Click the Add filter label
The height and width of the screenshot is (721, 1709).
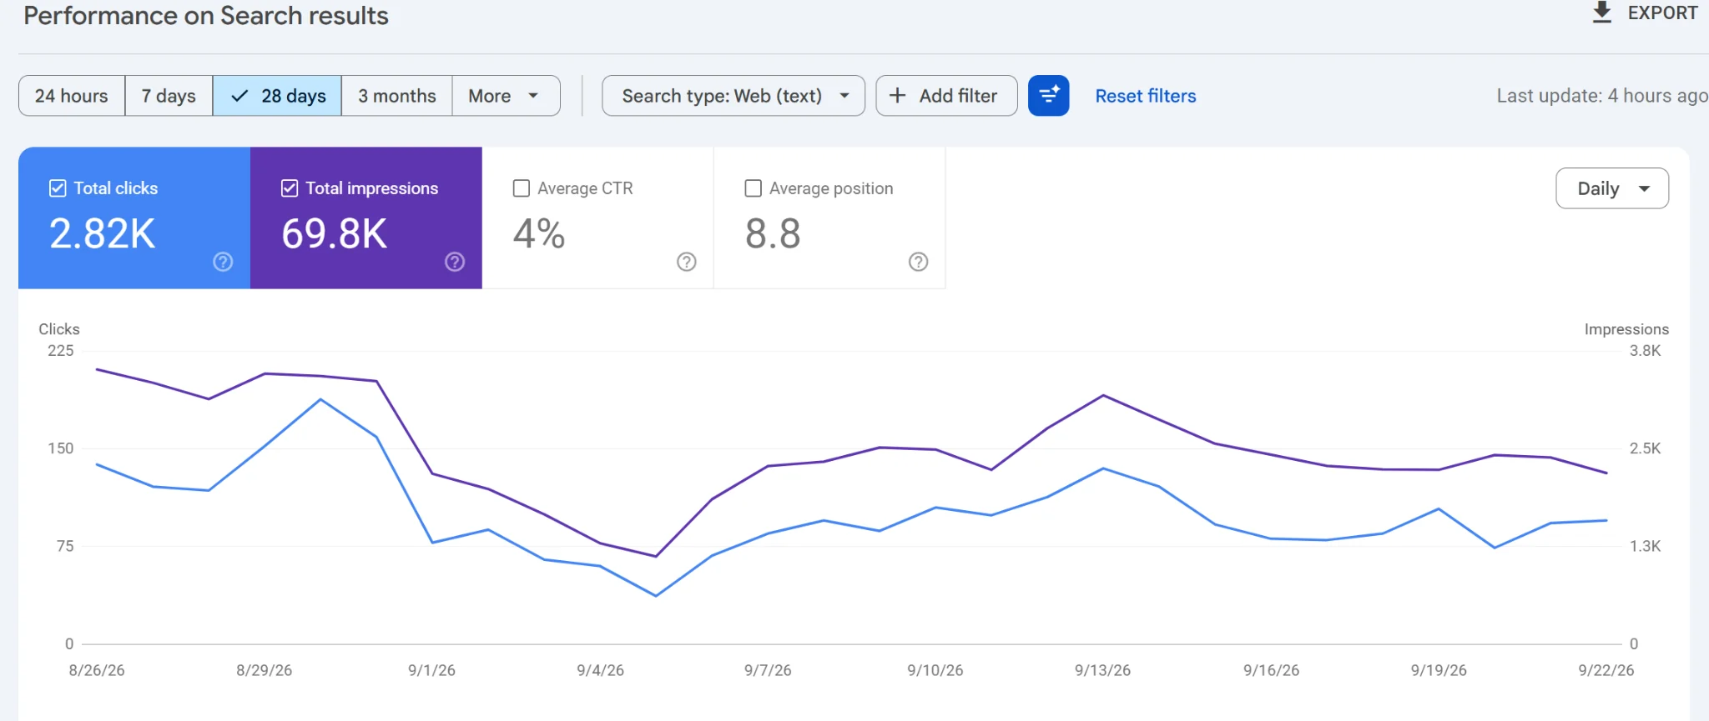958,96
